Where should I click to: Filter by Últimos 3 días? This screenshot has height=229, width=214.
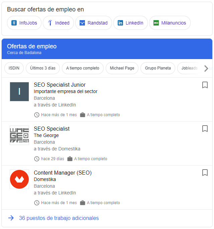point(43,68)
